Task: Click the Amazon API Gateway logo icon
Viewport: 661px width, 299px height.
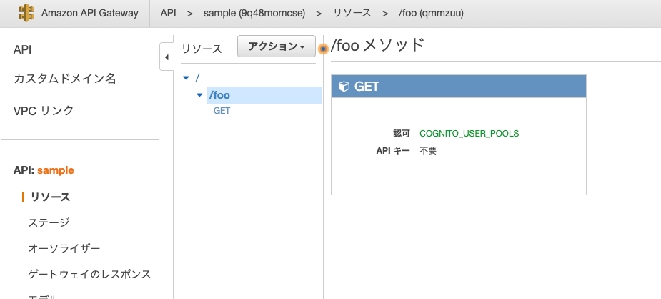Action: pos(26,14)
